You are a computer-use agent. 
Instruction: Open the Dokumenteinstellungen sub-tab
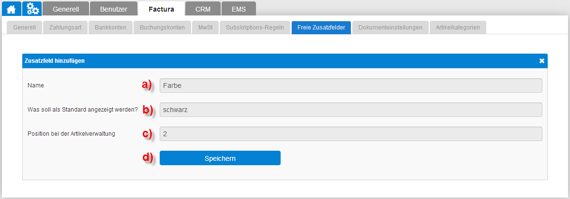click(x=390, y=28)
